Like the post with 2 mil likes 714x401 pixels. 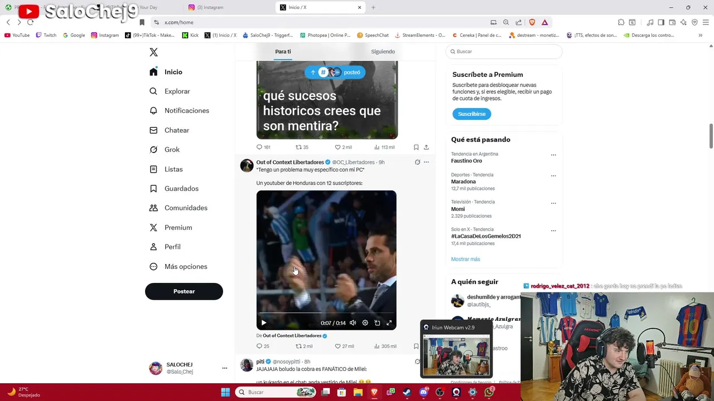343,147
